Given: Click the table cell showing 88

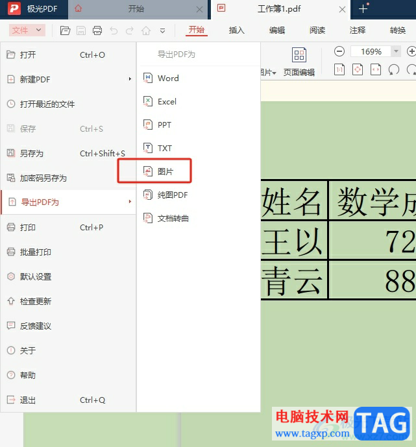Looking at the screenshot, I should tap(373, 280).
